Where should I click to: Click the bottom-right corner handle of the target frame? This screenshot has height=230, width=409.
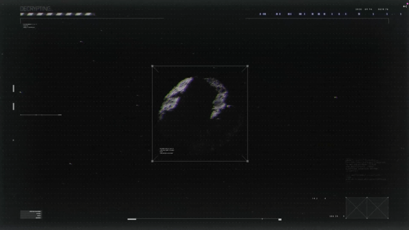click(247, 161)
